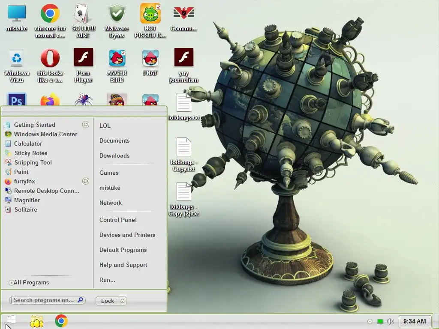Select loldongs.txt file on desktop

click(183, 107)
